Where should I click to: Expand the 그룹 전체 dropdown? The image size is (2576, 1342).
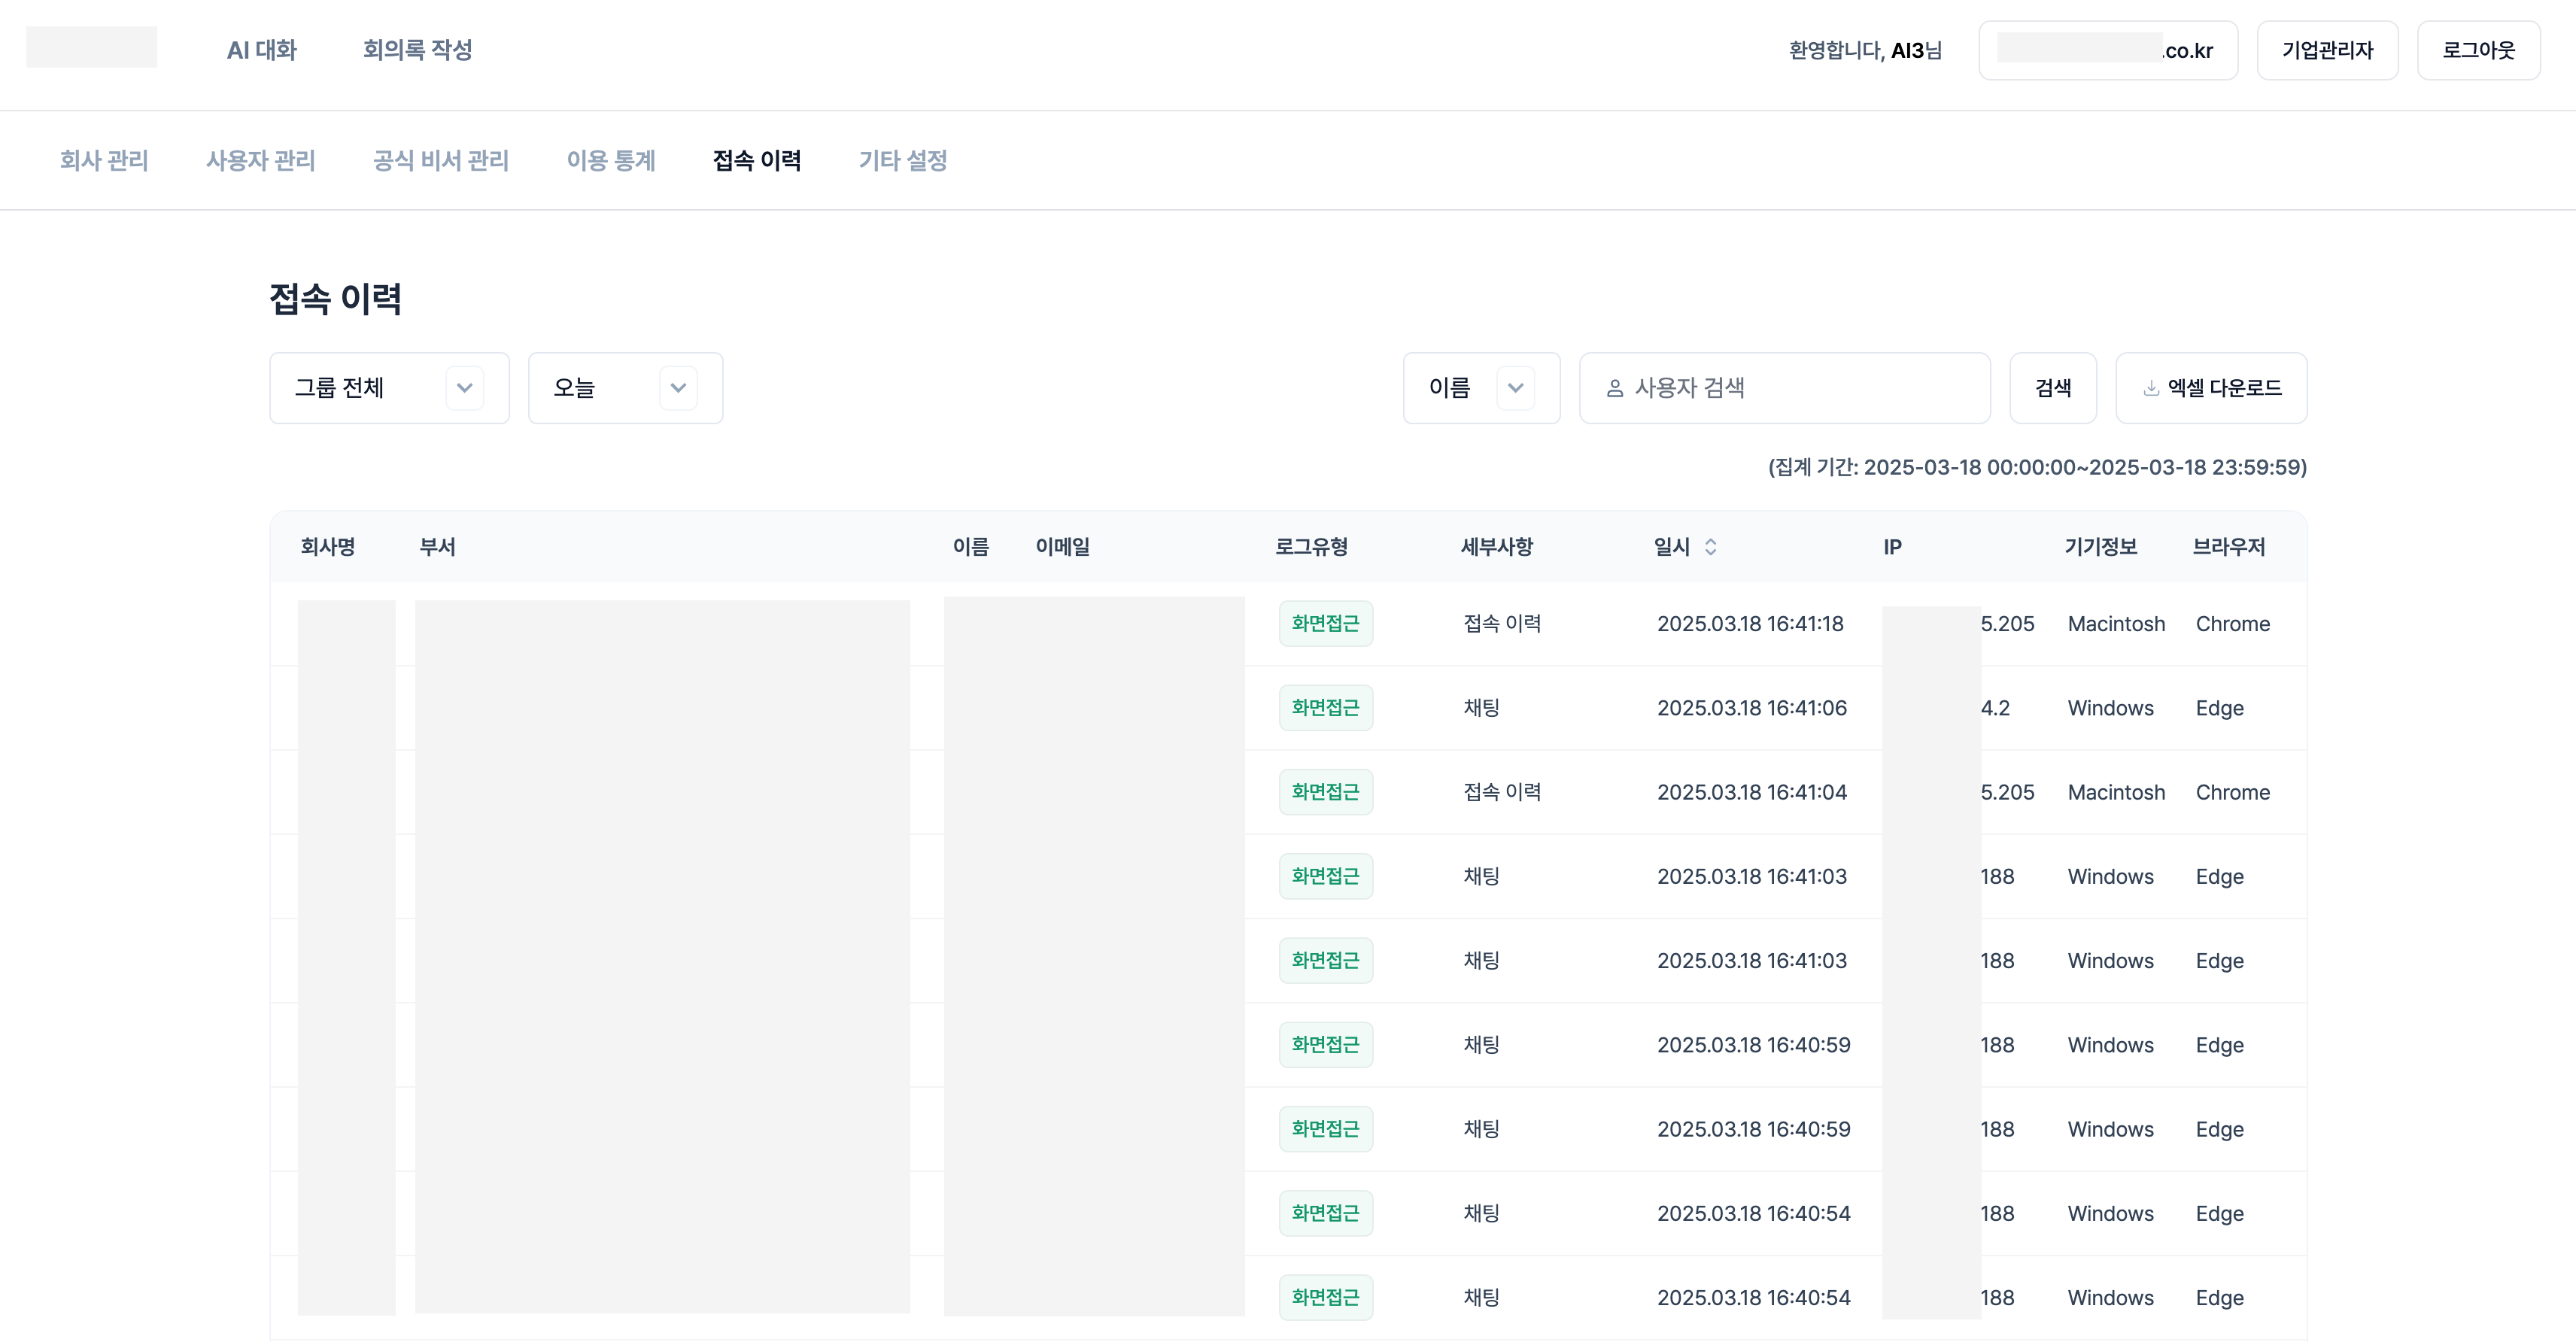click(389, 388)
